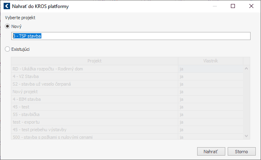
Task: Select the test - exportu project row
Action: [127, 122]
